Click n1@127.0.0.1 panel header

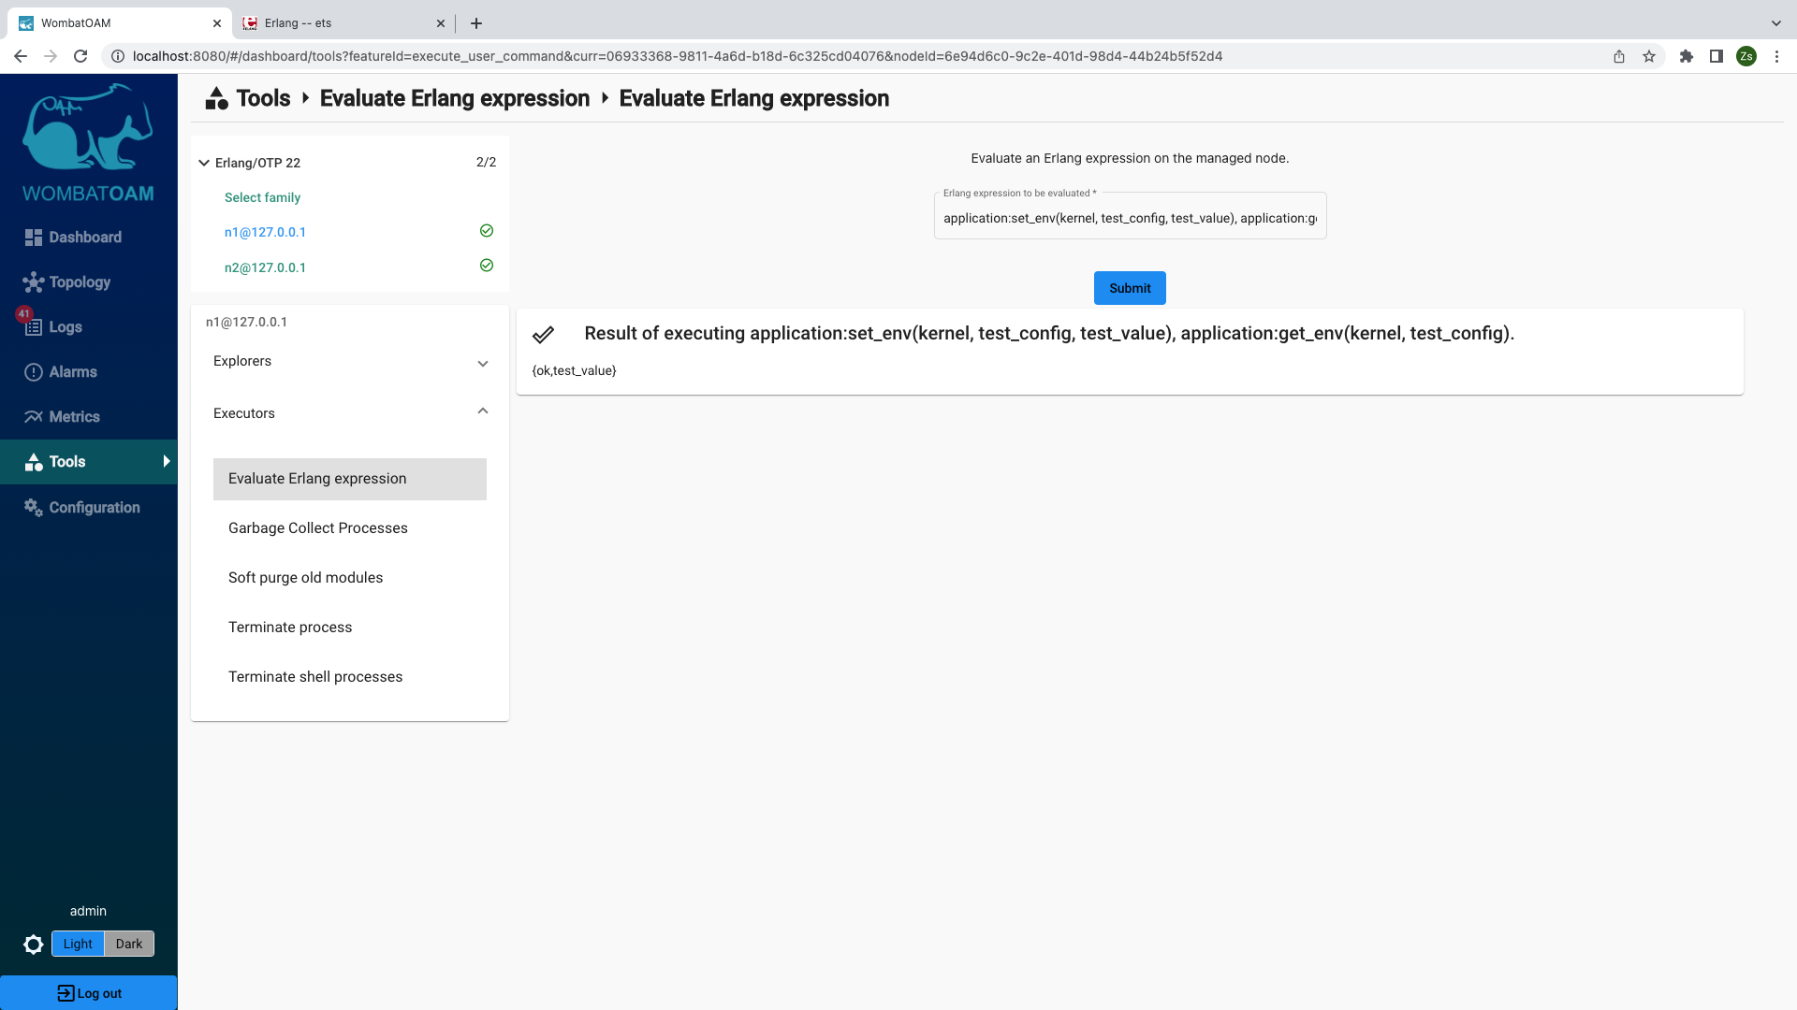(x=246, y=322)
